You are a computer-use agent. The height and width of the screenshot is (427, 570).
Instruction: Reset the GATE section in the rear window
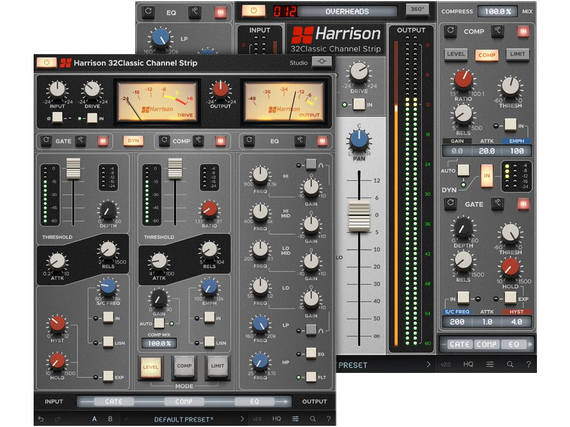point(450,203)
